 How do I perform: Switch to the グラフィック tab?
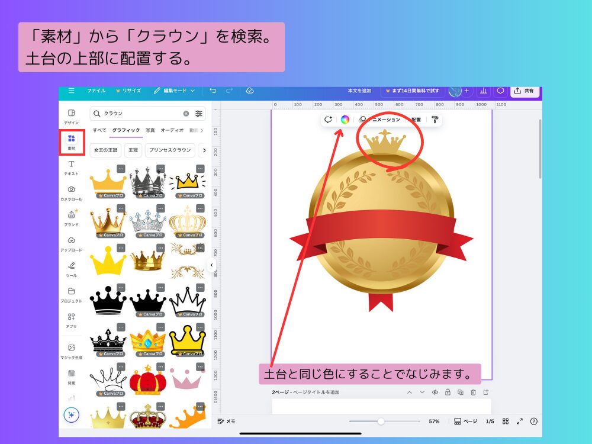click(x=126, y=131)
